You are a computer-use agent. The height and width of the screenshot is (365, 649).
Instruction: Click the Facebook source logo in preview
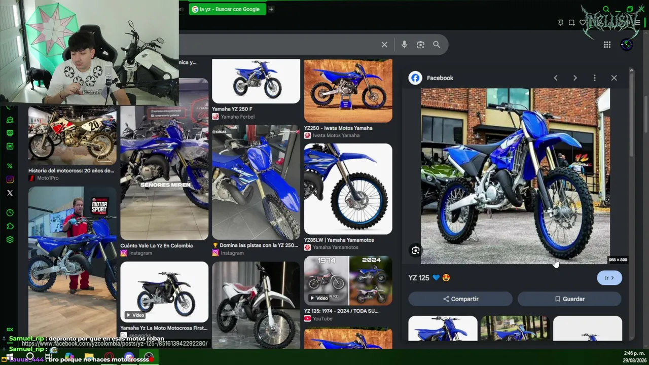pyautogui.click(x=415, y=78)
